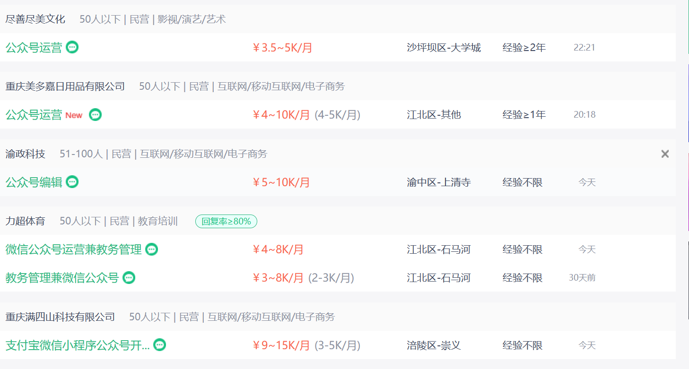
Task: Click chat icon next to 微信公众号运营兼教务管理
Action: [x=151, y=249]
